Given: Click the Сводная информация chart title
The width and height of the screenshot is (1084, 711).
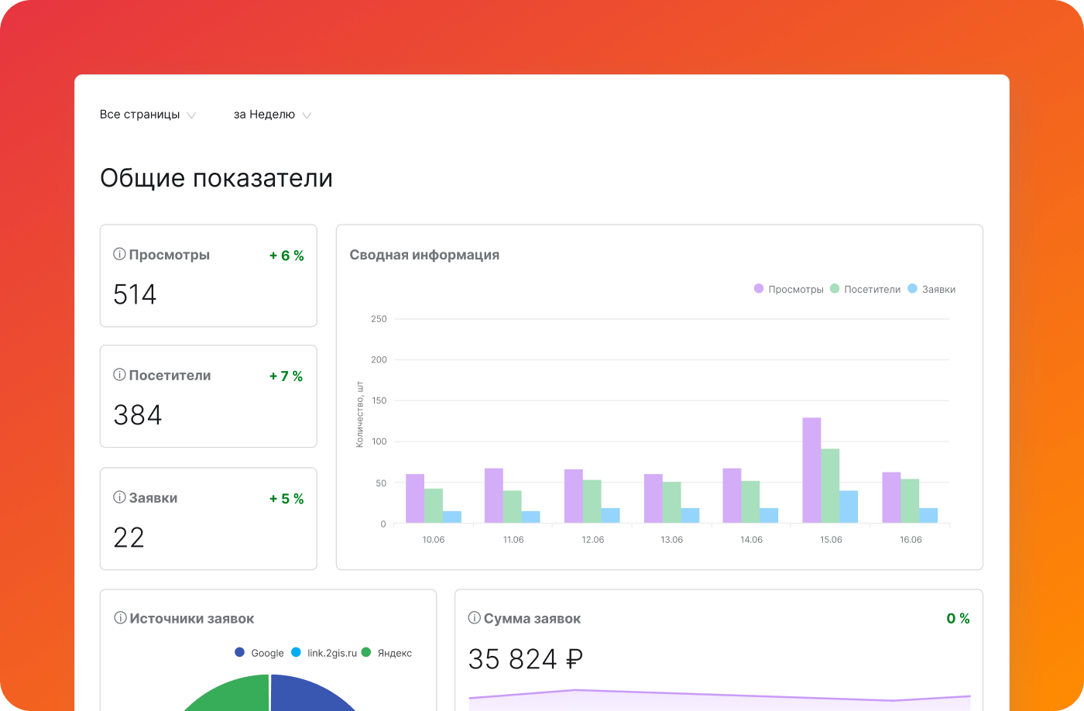Looking at the screenshot, I should 424,255.
